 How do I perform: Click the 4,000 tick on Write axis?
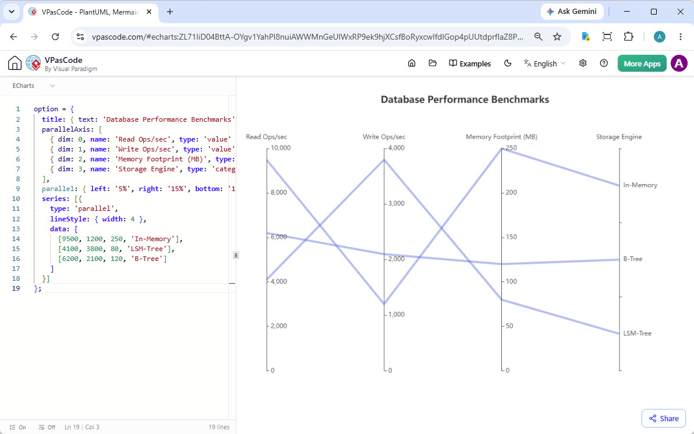[396, 148]
